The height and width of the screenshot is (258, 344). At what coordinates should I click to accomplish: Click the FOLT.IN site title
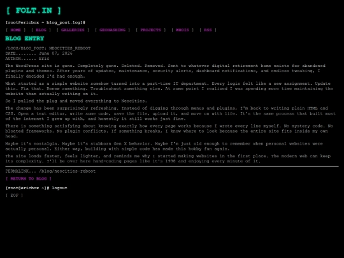click(x=34, y=11)
